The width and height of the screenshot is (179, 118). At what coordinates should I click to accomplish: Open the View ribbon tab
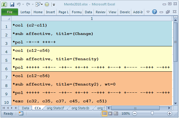(112, 12)
